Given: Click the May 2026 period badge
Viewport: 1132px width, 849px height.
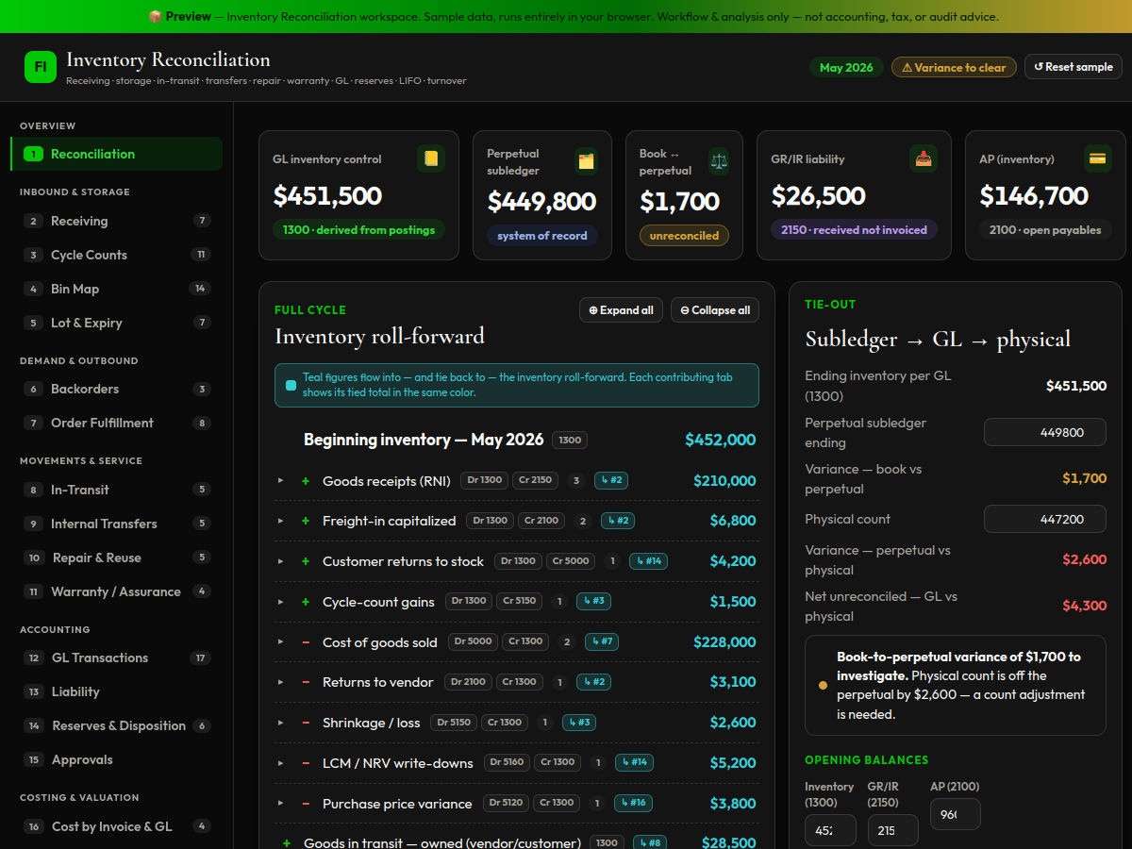Looking at the screenshot, I should 846,67.
